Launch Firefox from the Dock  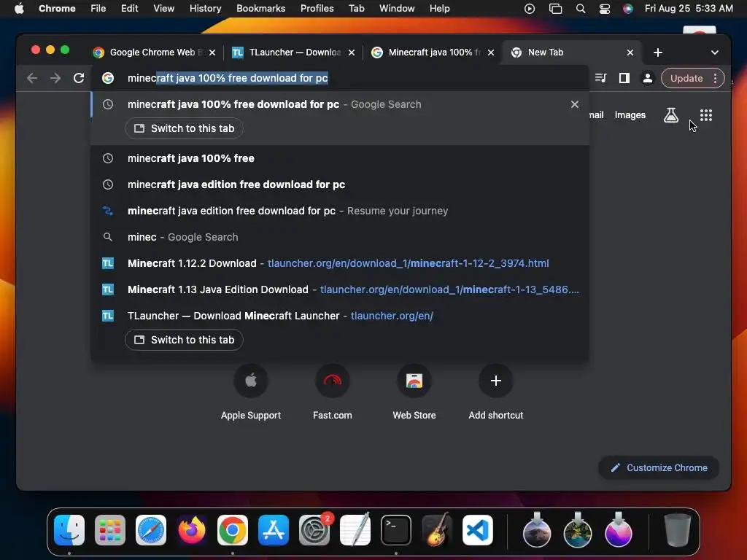pyautogui.click(x=192, y=530)
